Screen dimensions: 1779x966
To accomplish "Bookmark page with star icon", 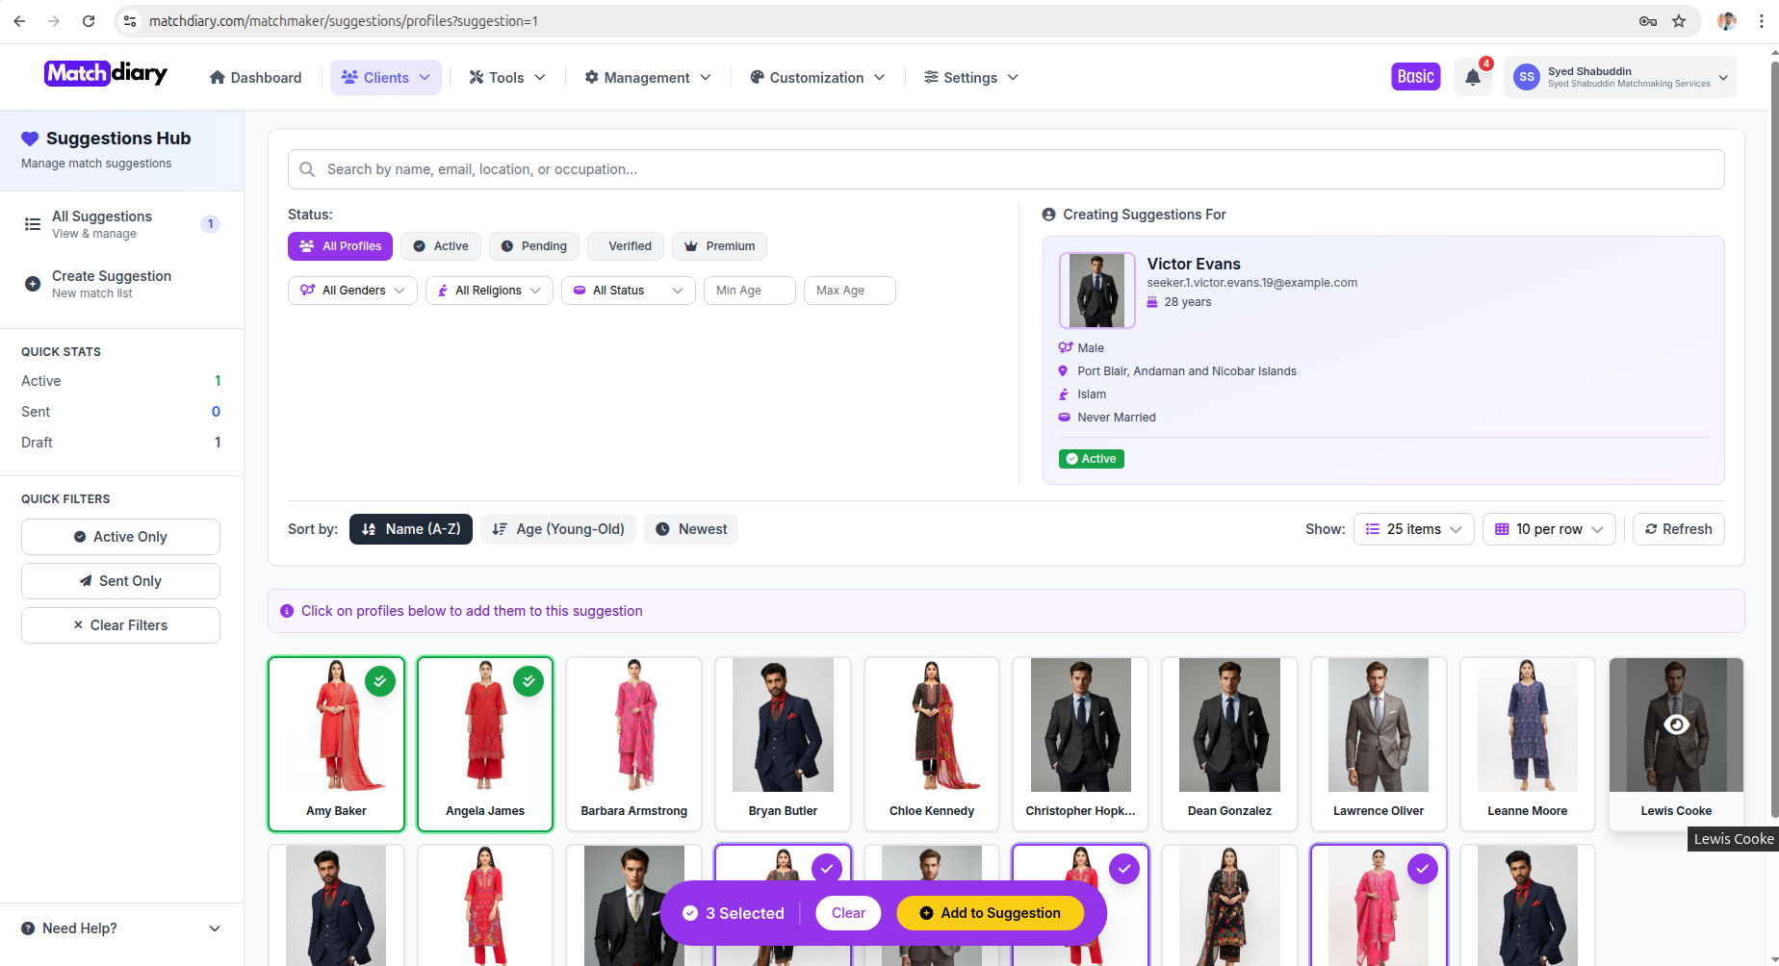I will point(1679,21).
